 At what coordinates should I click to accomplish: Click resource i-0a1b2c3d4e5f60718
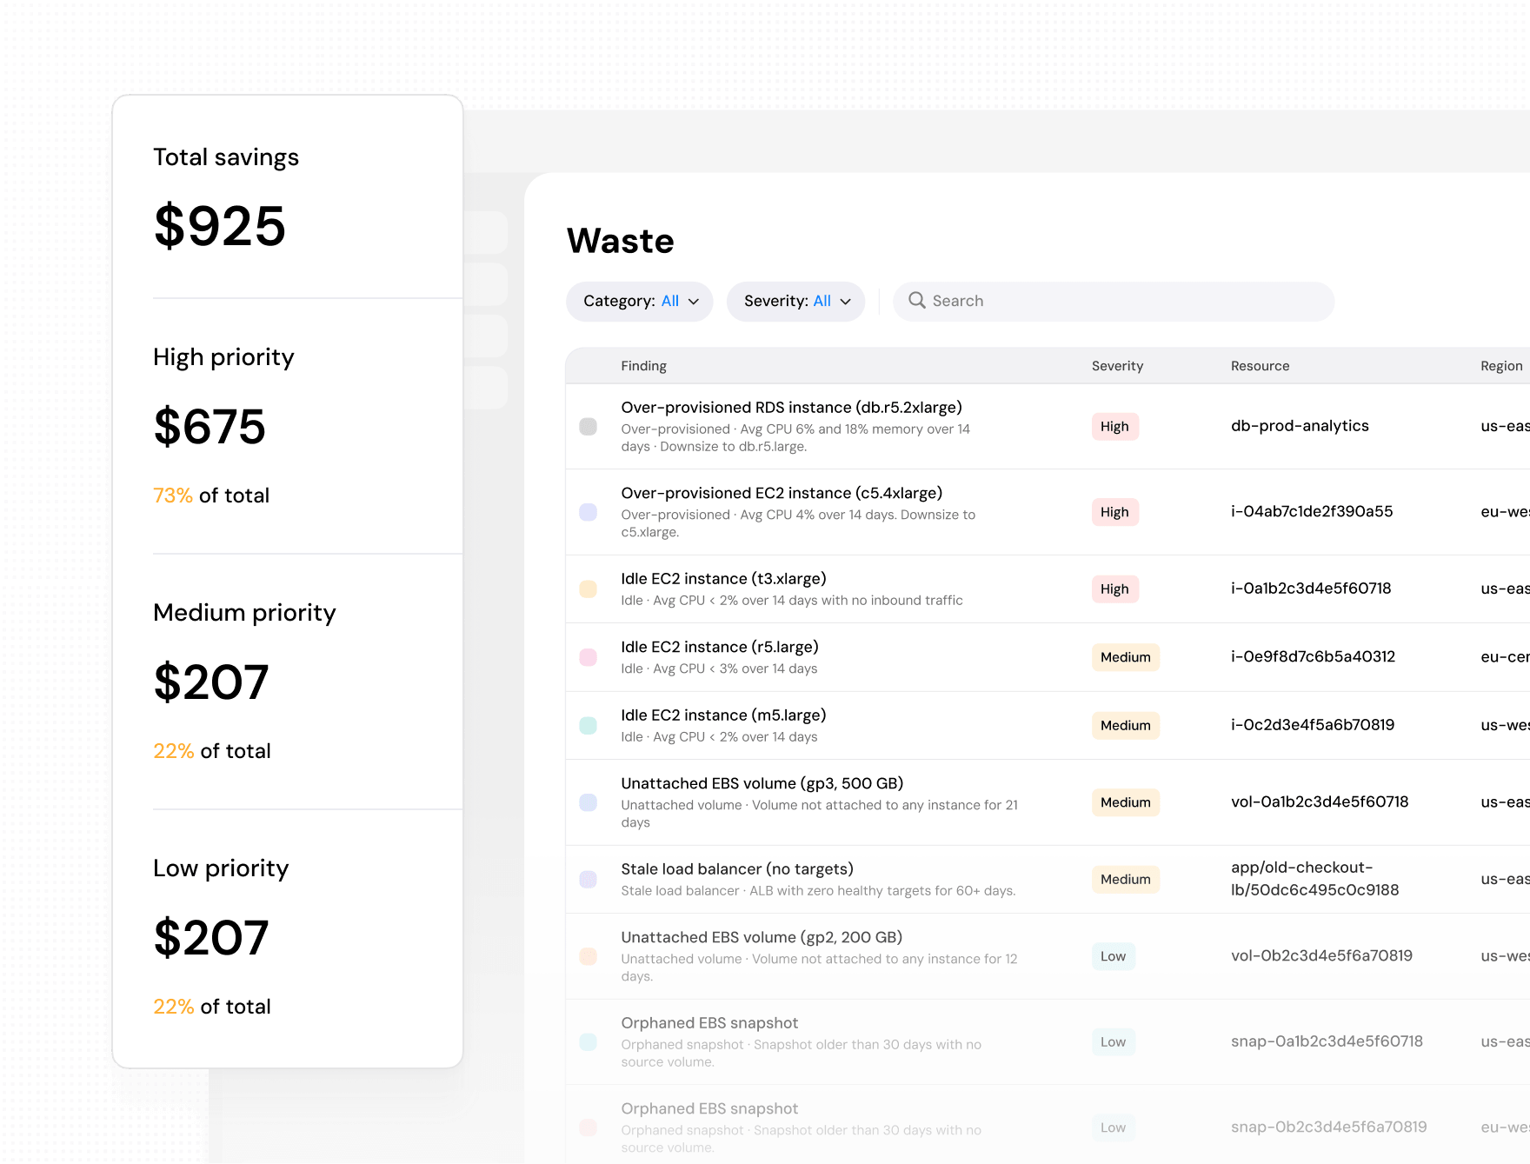(x=1311, y=589)
